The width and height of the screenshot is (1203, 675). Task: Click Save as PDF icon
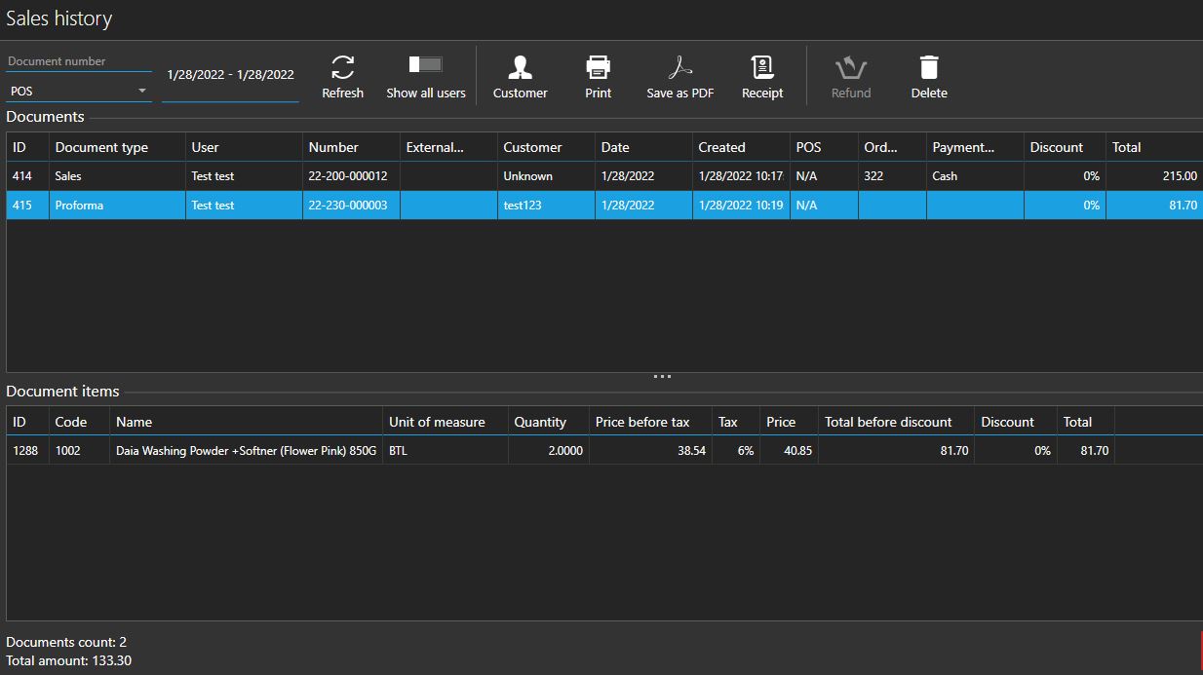(679, 68)
